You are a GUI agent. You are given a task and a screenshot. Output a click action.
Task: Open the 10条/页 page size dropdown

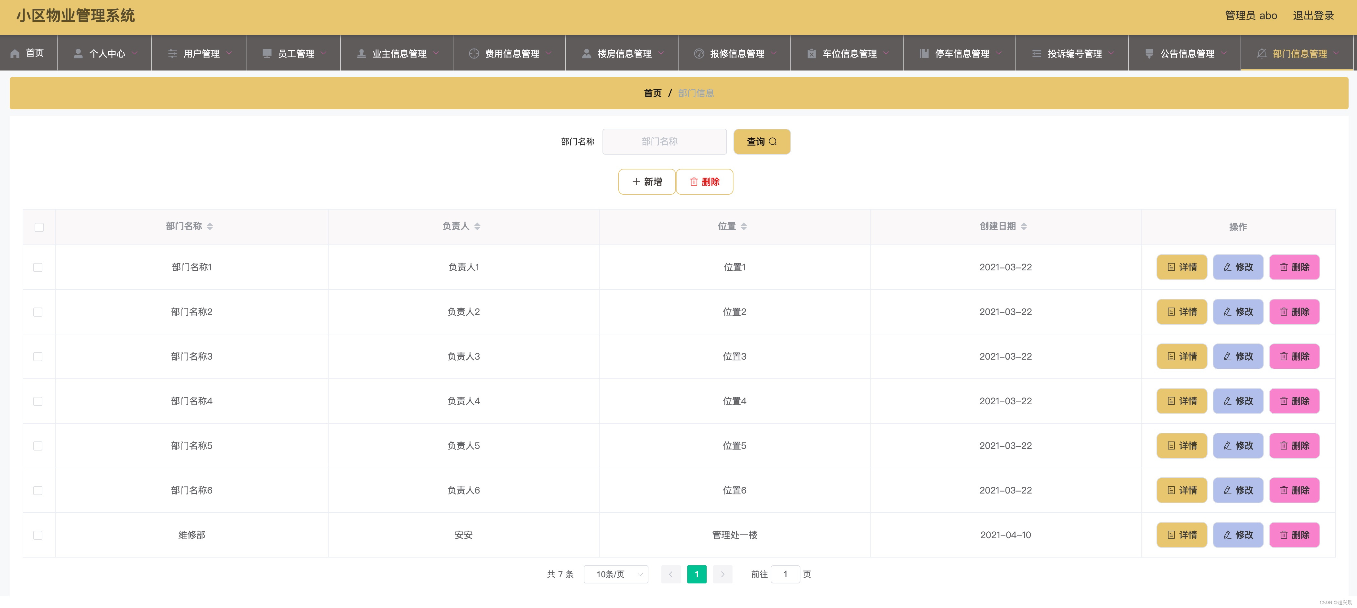pos(616,574)
